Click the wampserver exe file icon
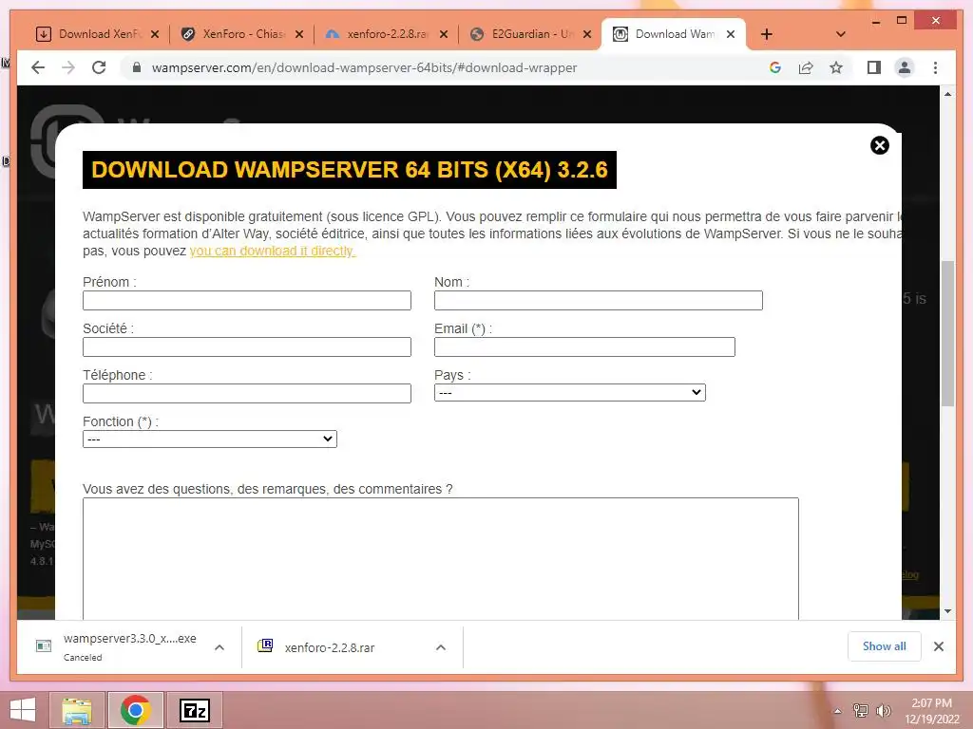This screenshot has width=973, height=729. 44,645
